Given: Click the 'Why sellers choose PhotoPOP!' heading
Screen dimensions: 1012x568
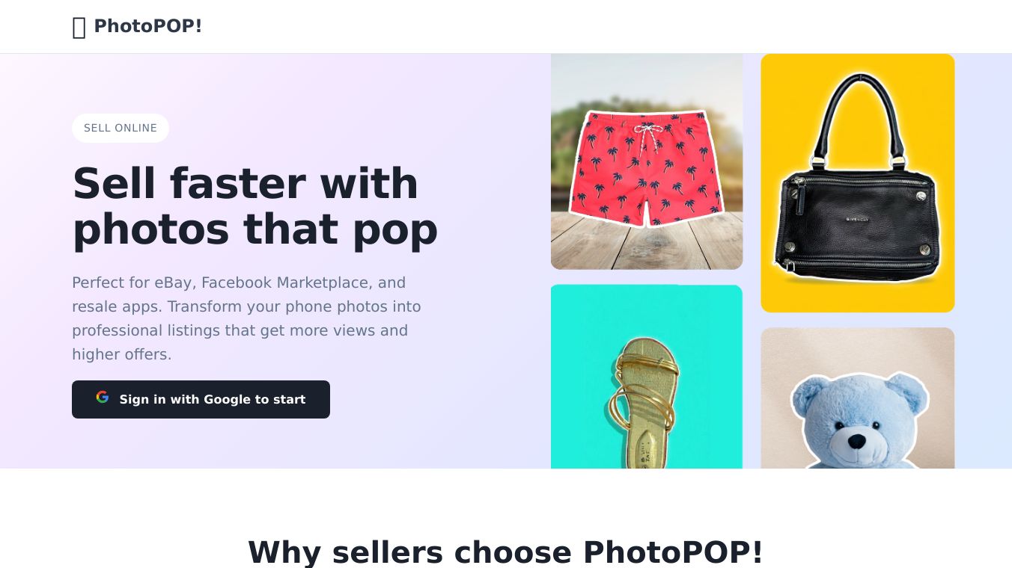Looking at the screenshot, I should [506, 552].
